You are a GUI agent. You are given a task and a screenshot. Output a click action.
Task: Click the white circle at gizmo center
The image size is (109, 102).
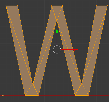click(57, 50)
